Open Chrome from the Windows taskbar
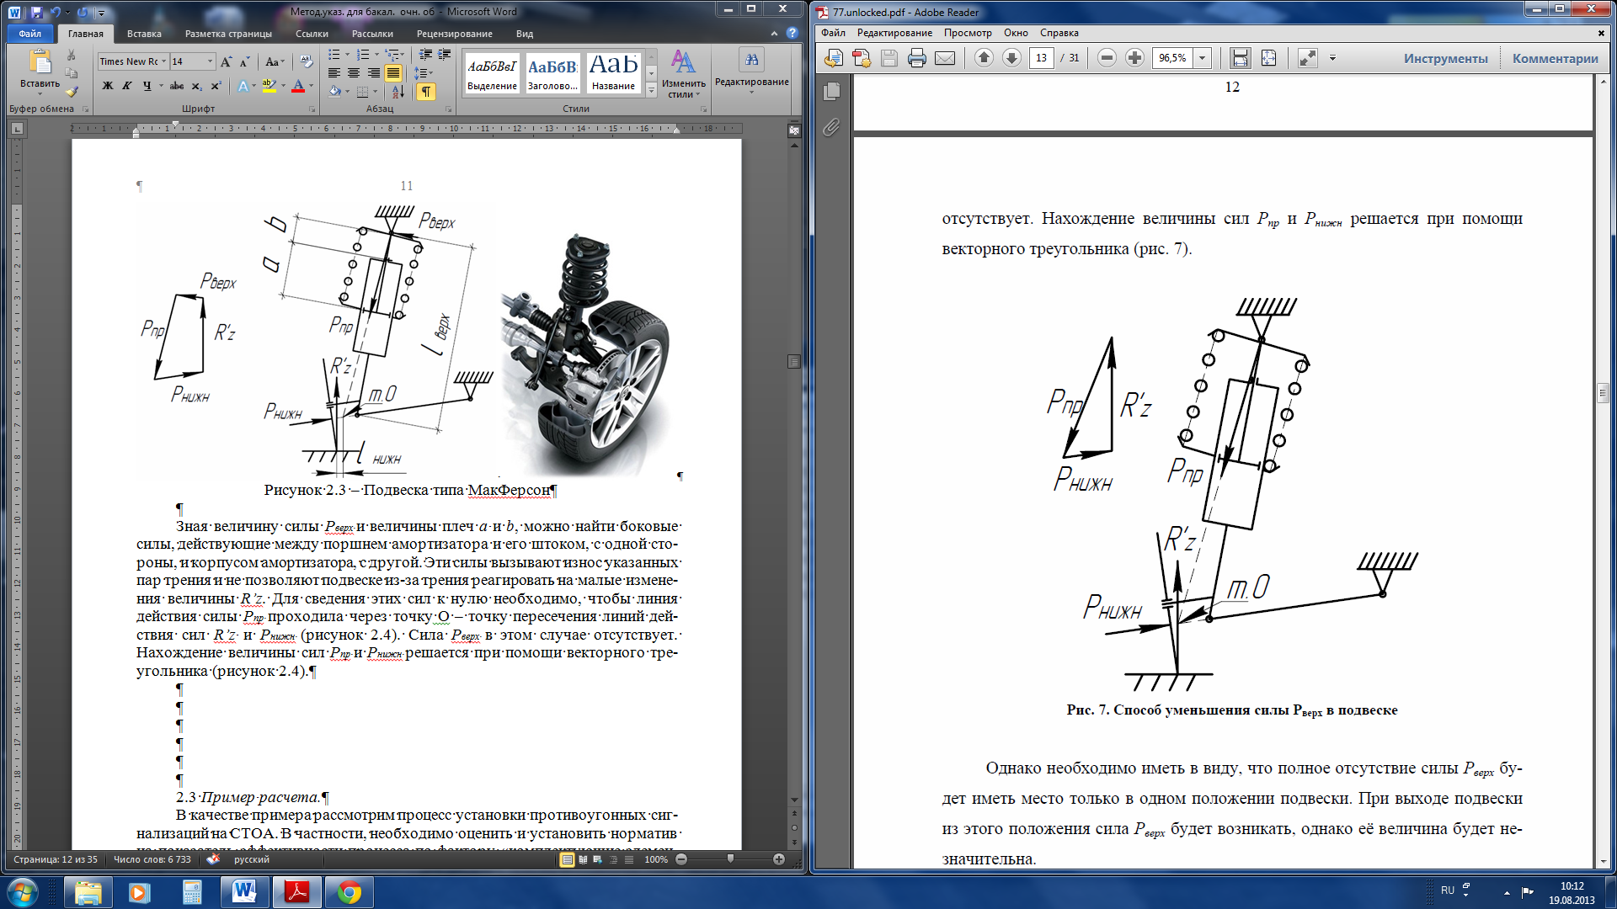This screenshot has width=1617, height=909. [350, 892]
